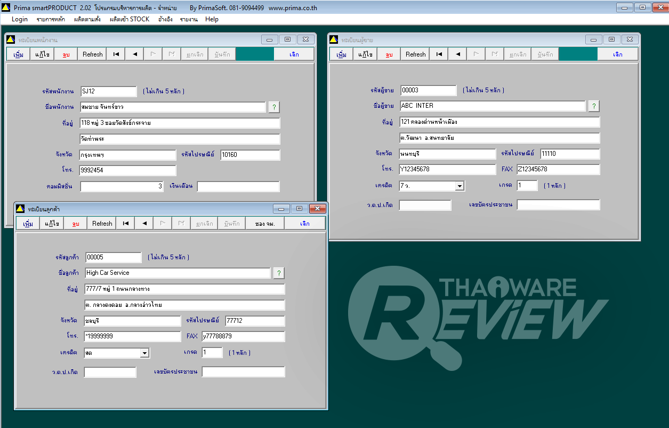
Task: Click supplier FAX field Z12345678
Action: click(x=558, y=169)
